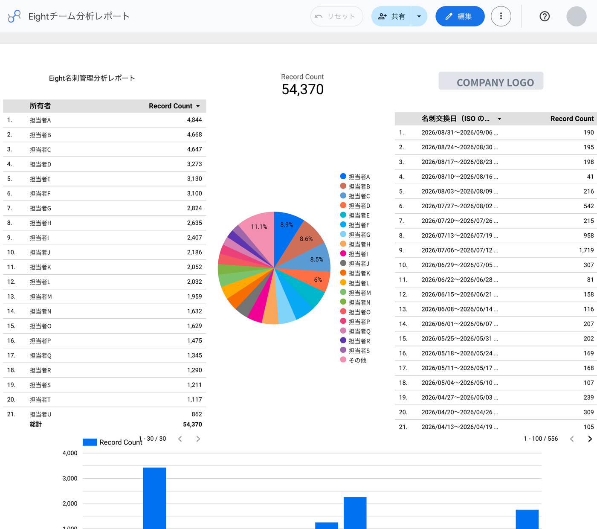
Task: Open the help question mark icon
Action: click(x=545, y=16)
